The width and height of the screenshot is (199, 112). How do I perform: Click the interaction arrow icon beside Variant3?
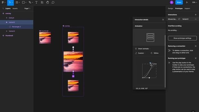[x=179, y=19]
